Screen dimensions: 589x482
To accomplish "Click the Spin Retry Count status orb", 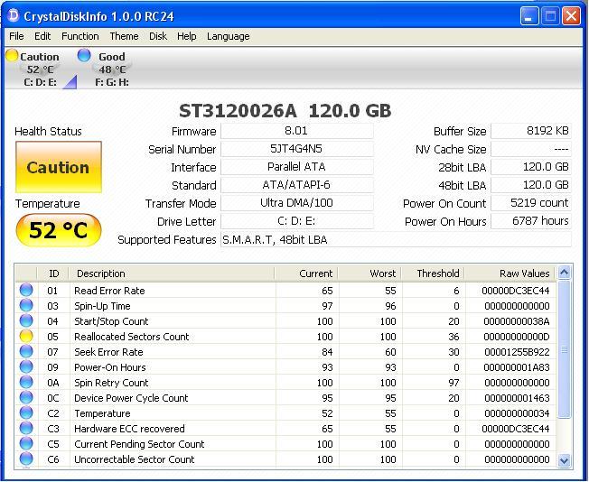I will 26,383.
